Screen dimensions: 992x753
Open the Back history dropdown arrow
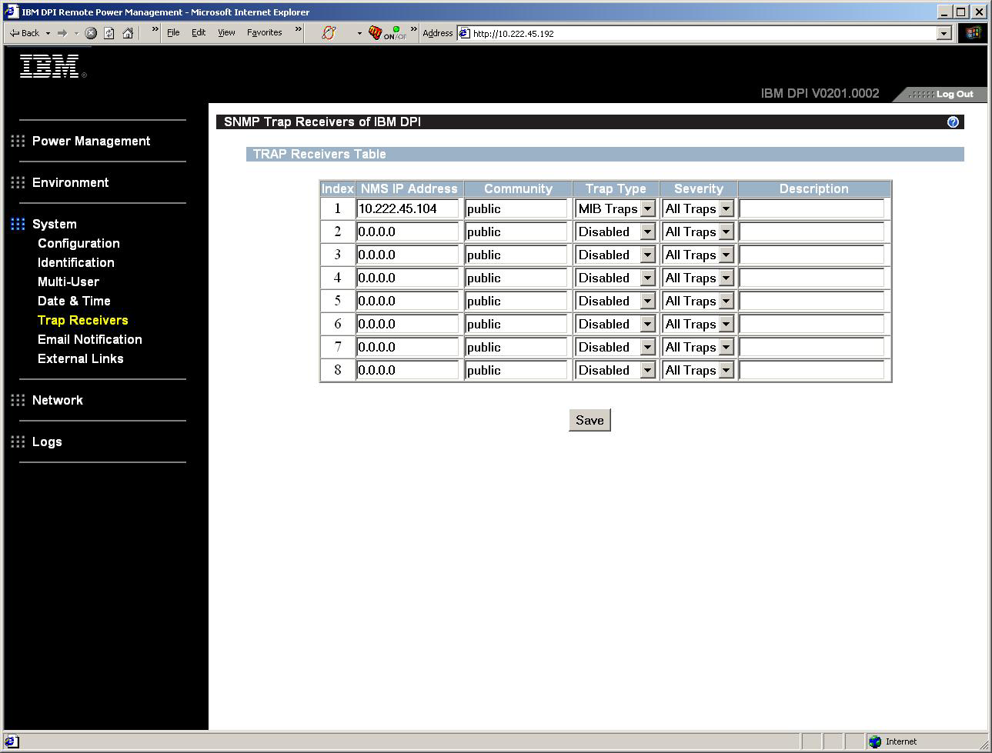(x=48, y=33)
